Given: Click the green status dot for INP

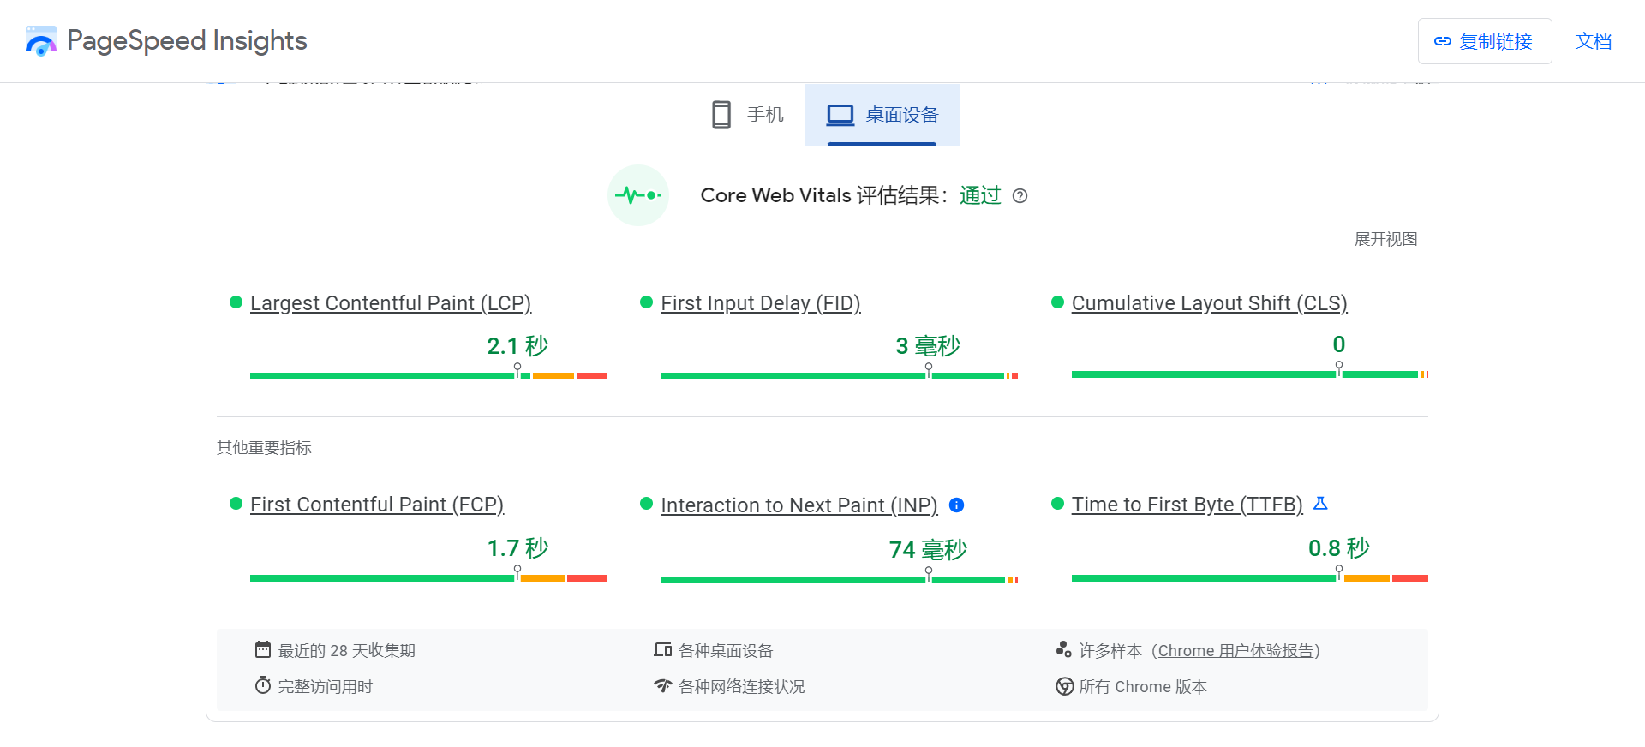Looking at the screenshot, I should (x=647, y=503).
